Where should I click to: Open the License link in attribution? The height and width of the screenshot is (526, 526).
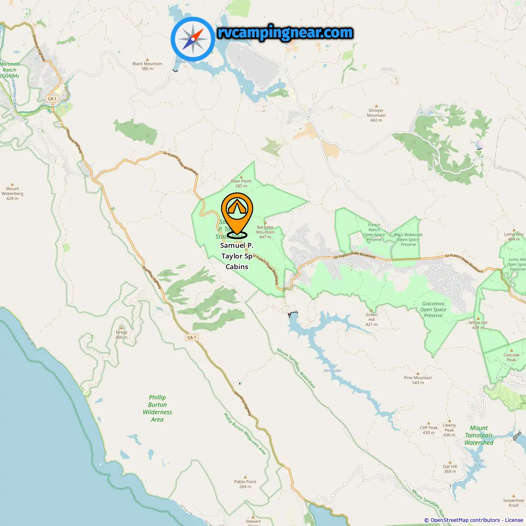[x=514, y=520]
